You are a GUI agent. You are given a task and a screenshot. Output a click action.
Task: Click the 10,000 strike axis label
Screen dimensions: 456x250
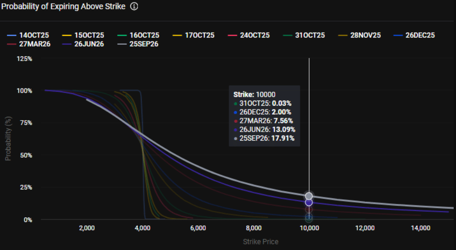[309, 228]
